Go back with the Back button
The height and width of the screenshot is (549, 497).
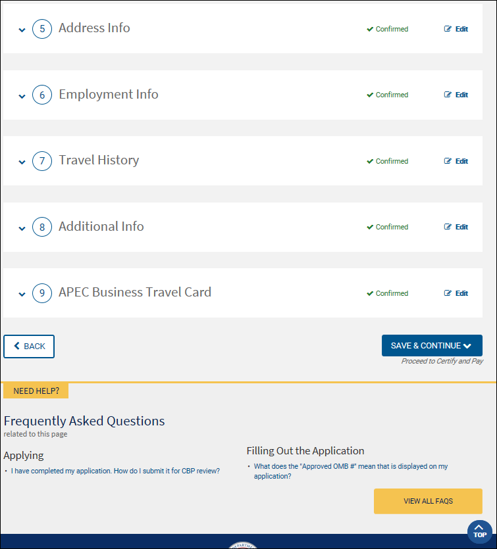pyautogui.click(x=29, y=346)
